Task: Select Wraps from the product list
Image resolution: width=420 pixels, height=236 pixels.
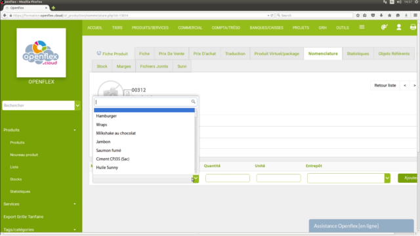Action: (x=144, y=125)
